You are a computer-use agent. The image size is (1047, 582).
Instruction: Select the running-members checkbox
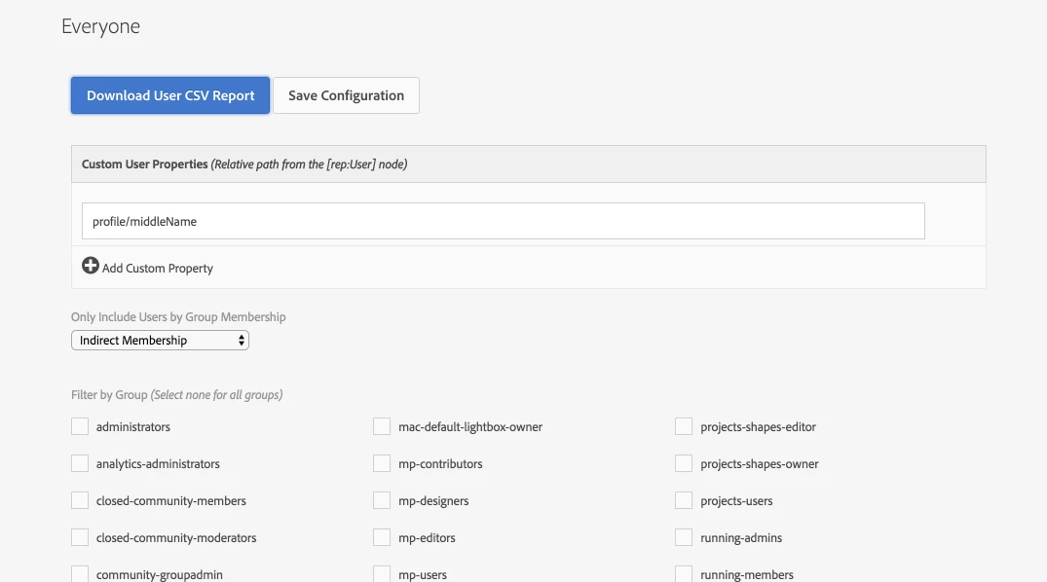point(684,574)
